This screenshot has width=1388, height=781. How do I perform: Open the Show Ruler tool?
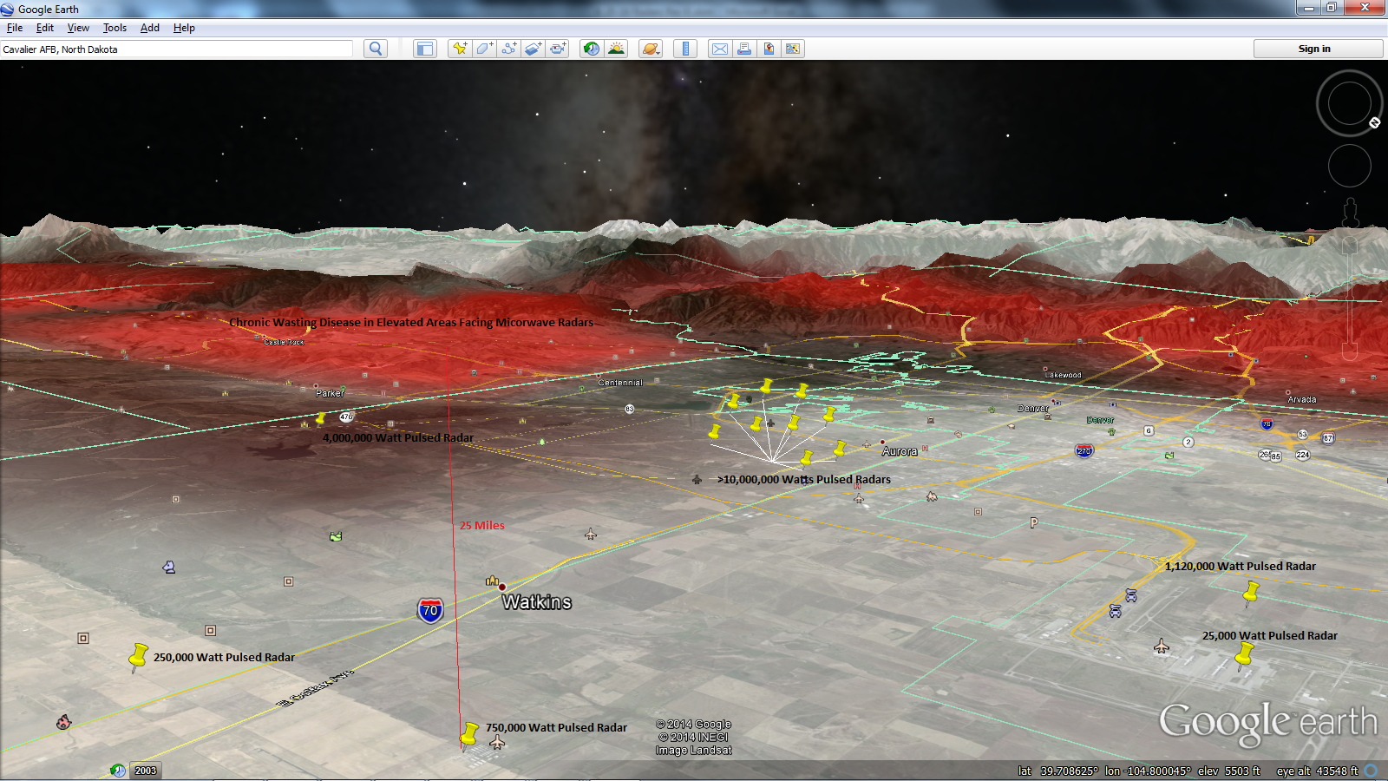pos(685,49)
